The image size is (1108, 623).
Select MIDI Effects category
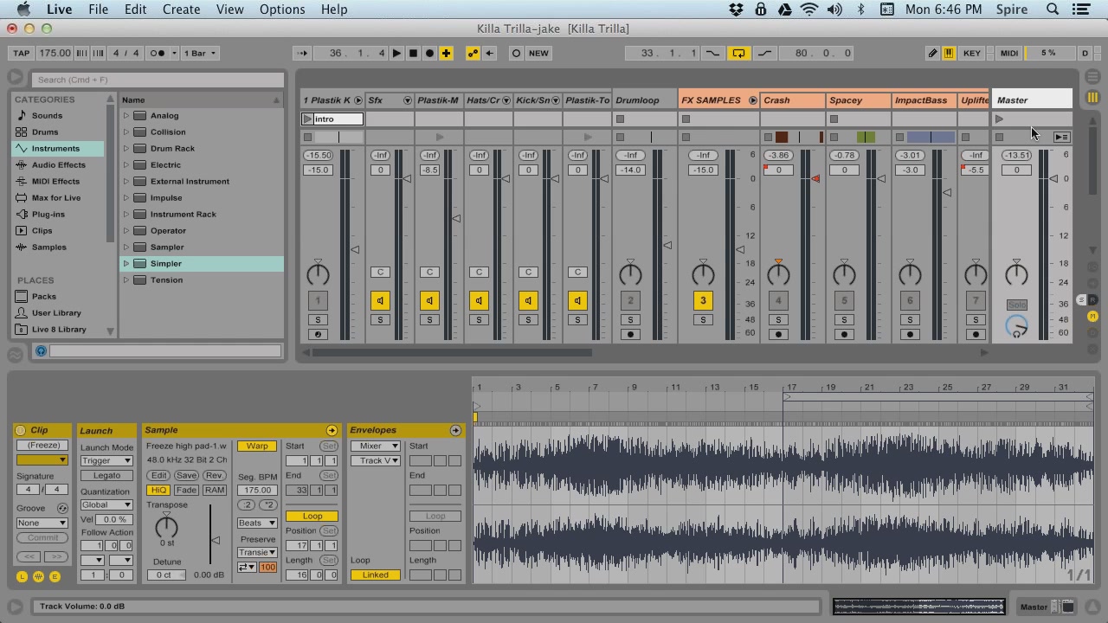[55, 181]
